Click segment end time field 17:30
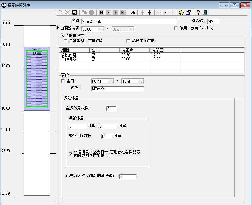This screenshot has height=205, width=252. click(130, 81)
